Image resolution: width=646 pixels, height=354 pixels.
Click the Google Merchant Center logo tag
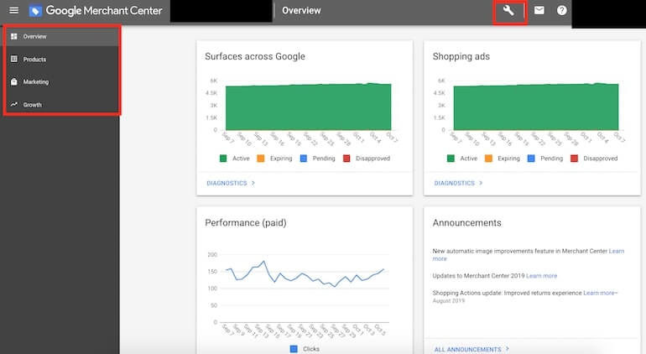coord(35,11)
